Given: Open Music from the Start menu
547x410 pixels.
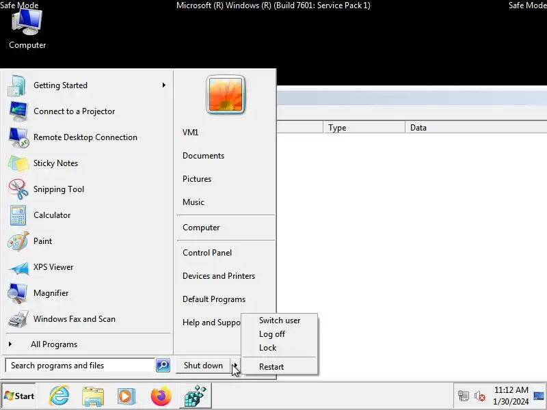Looking at the screenshot, I should pyautogui.click(x=194, y=202).
